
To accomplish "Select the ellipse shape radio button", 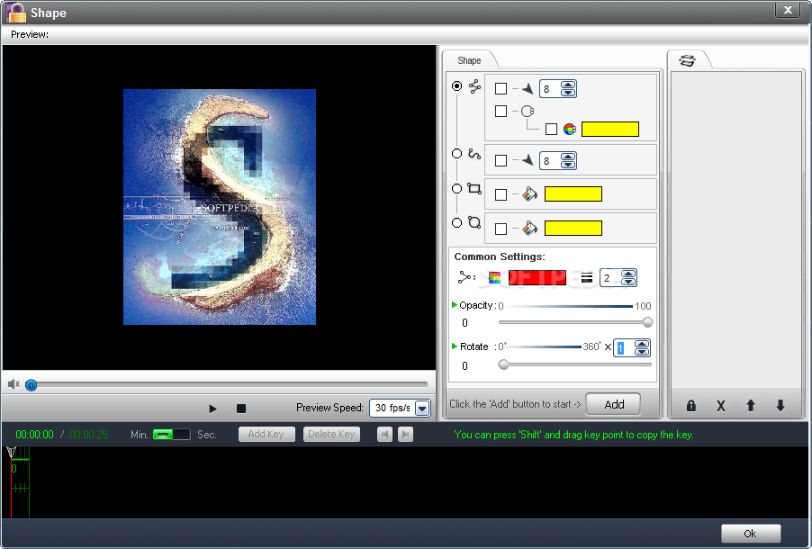I will click(456, 222).
